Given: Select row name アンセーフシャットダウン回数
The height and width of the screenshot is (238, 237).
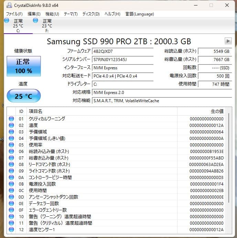Looking at the screenshot, I should point(53,197).
